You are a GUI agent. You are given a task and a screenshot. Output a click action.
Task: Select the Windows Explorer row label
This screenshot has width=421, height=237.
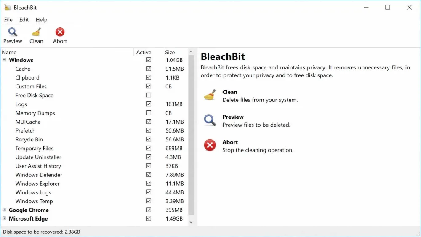pyautogui.click(x=37, y=184)
